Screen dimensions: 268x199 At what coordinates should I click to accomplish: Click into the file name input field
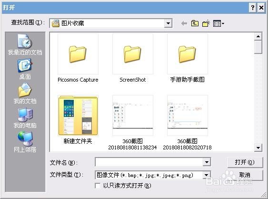[x=149, y=162]
